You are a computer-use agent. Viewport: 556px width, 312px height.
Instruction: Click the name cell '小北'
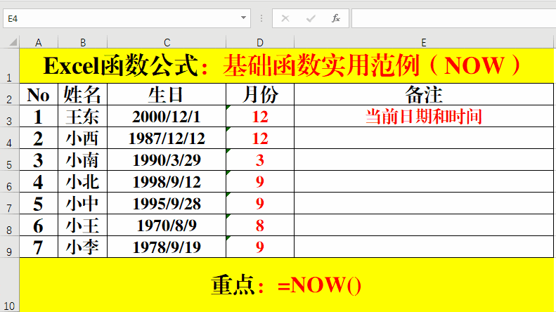tap(83, 181)
